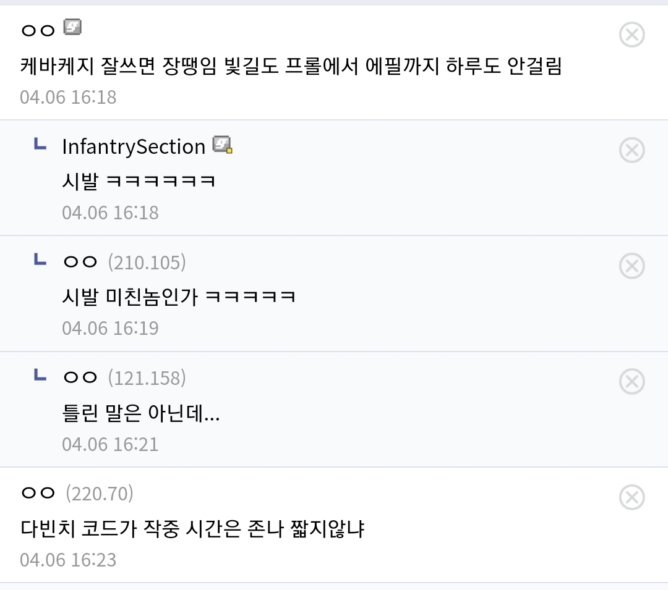Remove the 다빈치 코드가 comment with X
The image size is (668, 590).
[632, 497]
